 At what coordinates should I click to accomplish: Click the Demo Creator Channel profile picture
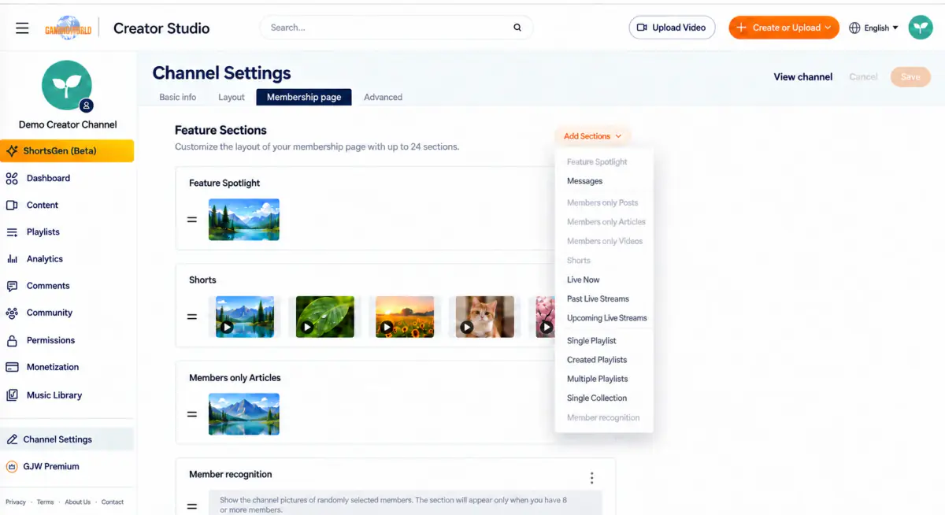(67, 85)
